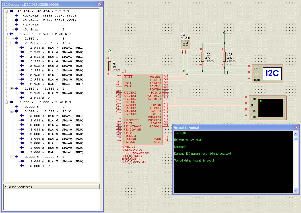The image size is (301, 213).
Task: Select resistor R1 10k
Action: click(110, 66)
